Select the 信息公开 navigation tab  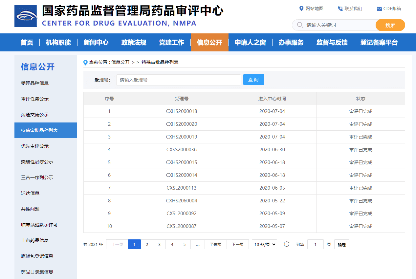coord(209,43)
